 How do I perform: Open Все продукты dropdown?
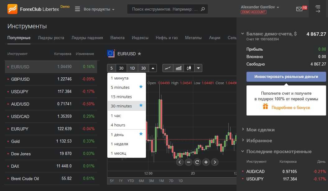(x=99, y=9)
